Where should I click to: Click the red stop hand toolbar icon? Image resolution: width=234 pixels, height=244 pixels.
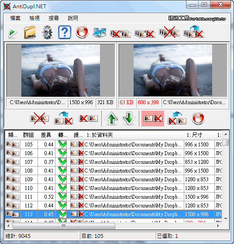pyautogui.click(x=82, y=32)
